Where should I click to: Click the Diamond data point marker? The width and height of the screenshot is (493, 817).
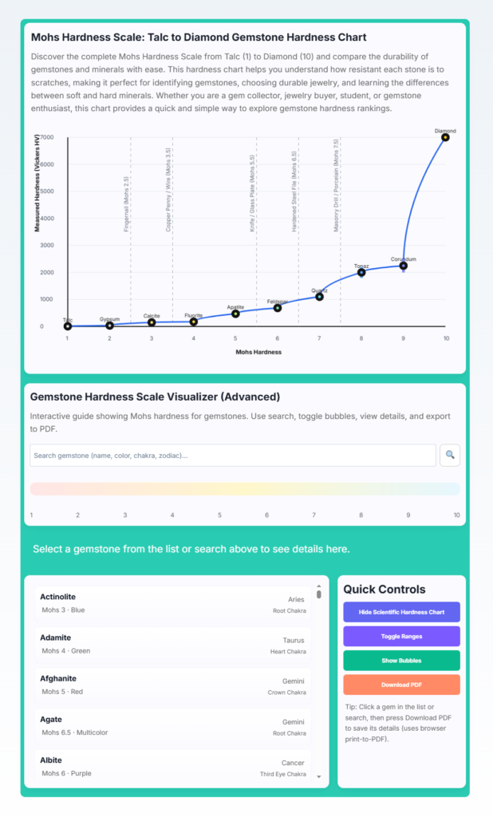click(x=445, y=137)
